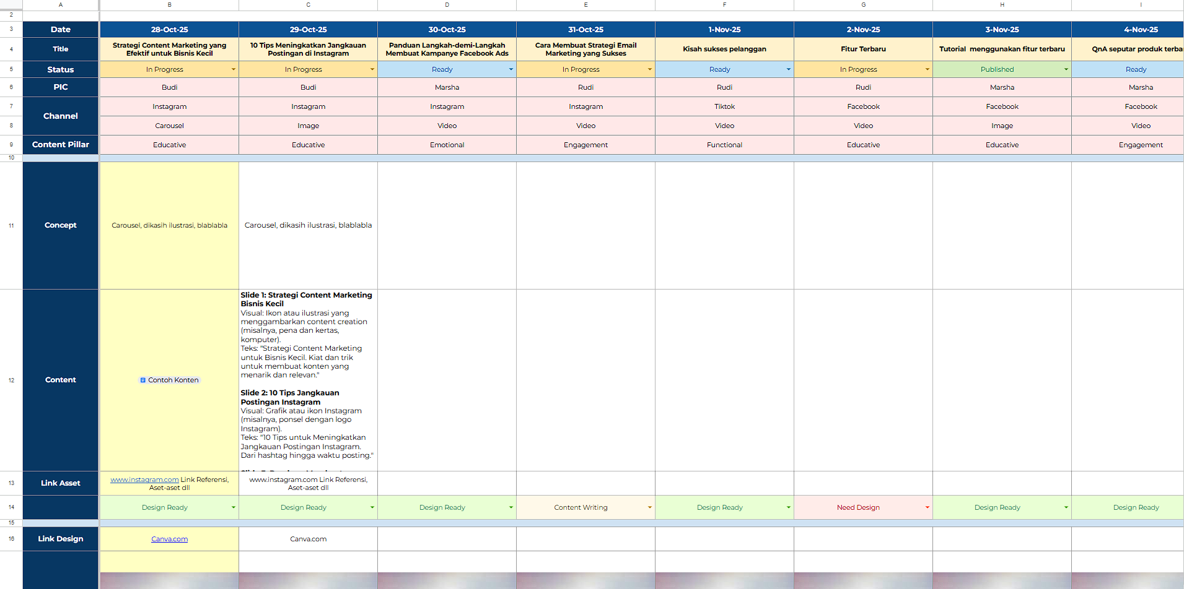This screenshot has width=1184, height=589.
Task: Select row 11 header
Action: coord(11,225)
